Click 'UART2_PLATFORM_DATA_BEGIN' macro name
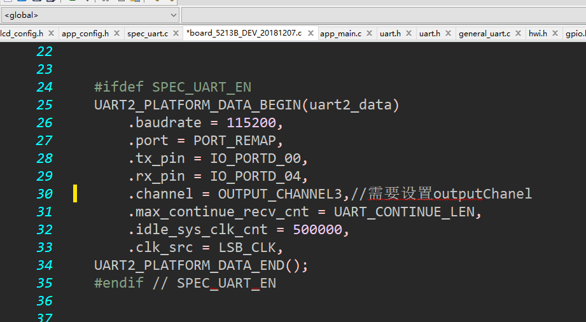The width and height of the screenshot is (586, 322). (x=197, y=105)
